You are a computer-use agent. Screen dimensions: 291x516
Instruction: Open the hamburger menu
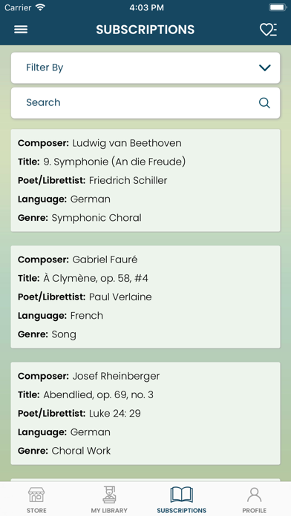click(21, 30)
